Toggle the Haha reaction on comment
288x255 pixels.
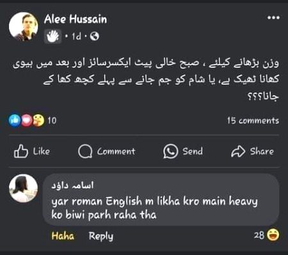click(x=63, y=236)
